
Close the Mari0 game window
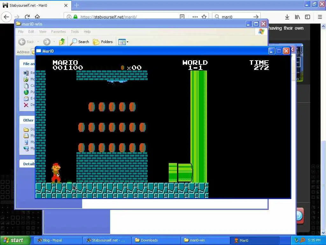click(x=286, y=51)
